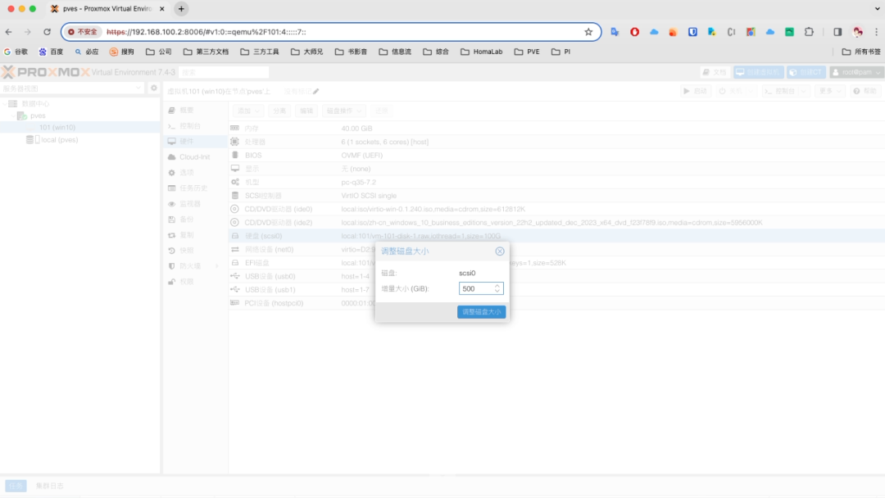Image resolution: width=885 pixels, height=498 pixels.
Task: Open the 任务历史 task history tab
Action: coord(193,188)
